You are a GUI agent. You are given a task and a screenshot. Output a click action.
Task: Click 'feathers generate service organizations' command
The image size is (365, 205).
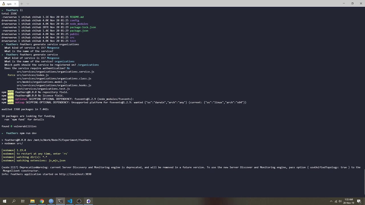(49, 44)
